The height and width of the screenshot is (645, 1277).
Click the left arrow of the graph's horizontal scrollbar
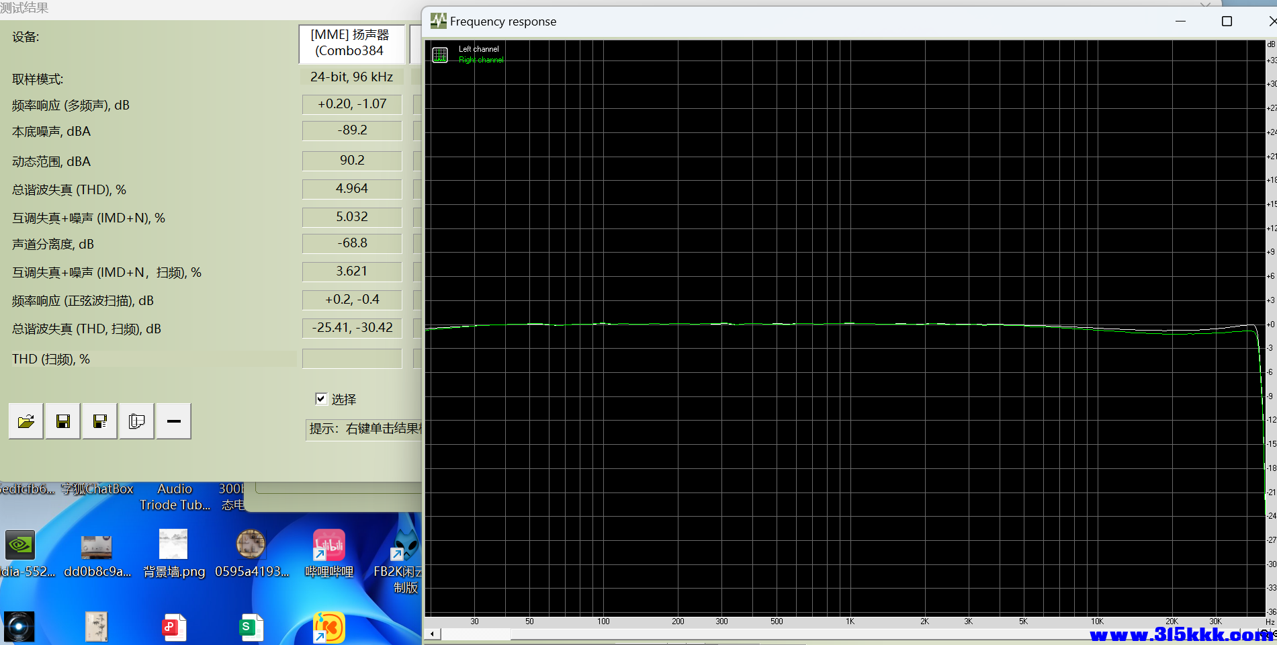coord(432,634)
